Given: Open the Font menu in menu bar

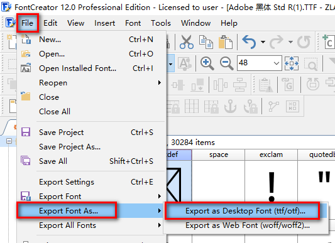Looking at the screenshot, I should click(133, 23).
